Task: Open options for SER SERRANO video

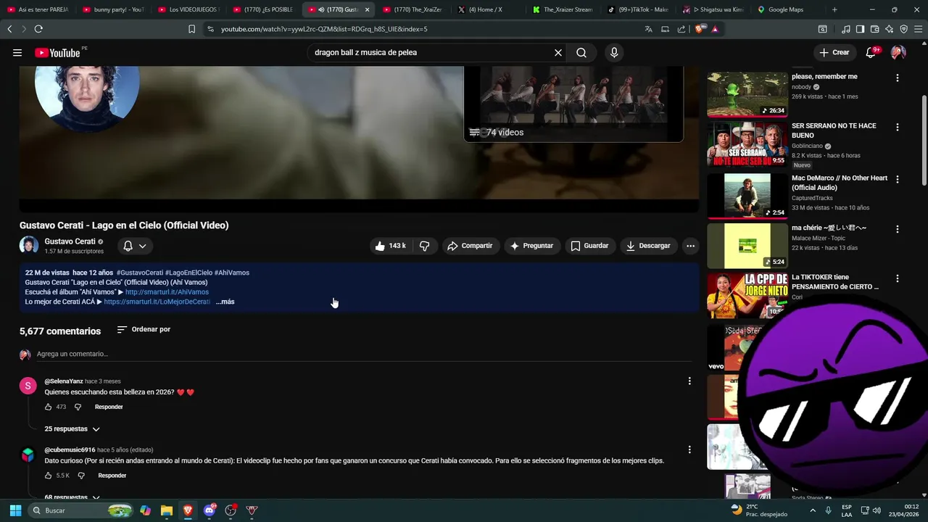Action: pos(898,127)
